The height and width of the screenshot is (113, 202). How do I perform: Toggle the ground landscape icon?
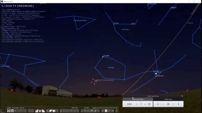pyautogui.click(x=37, y=111)
